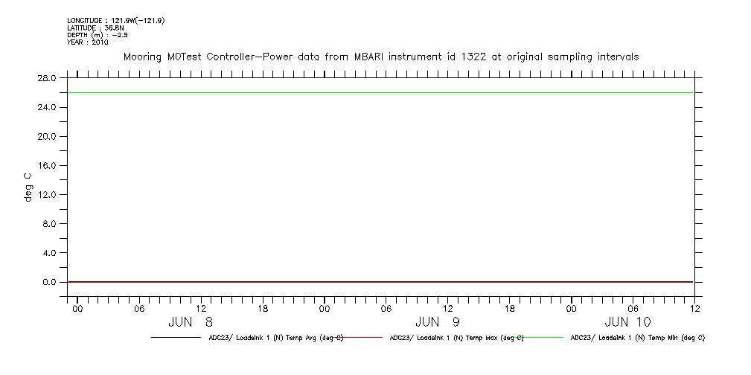Click the Temp Max legend entry

click(456, 338)
